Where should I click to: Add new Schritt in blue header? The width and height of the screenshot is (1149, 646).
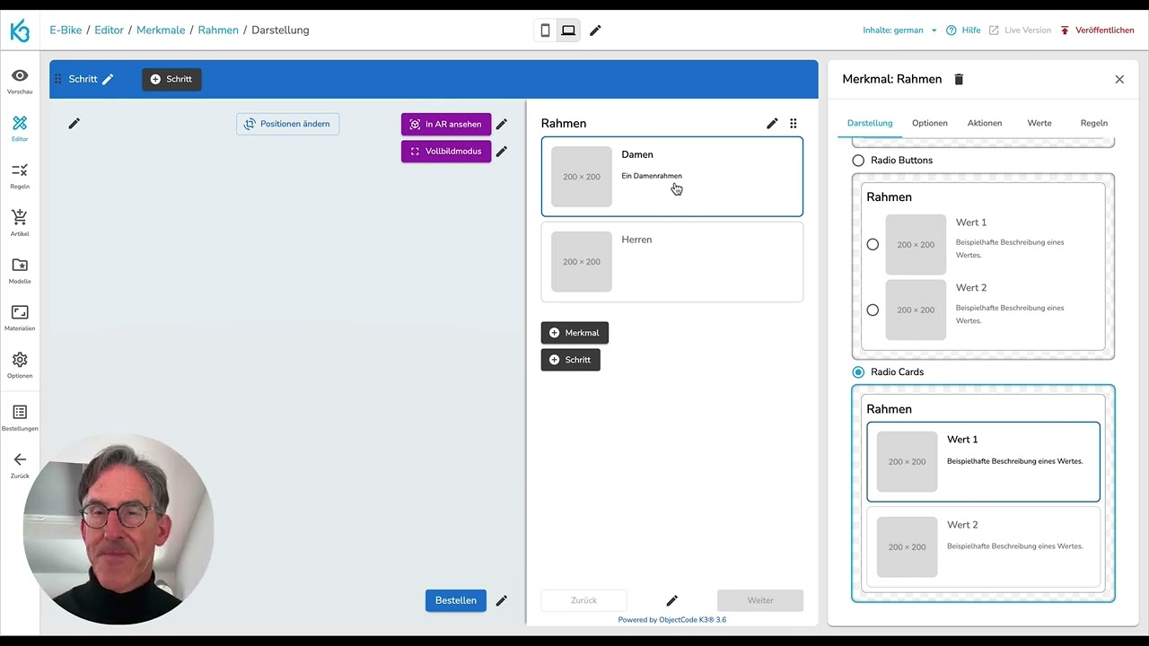[x=171, y=79]
